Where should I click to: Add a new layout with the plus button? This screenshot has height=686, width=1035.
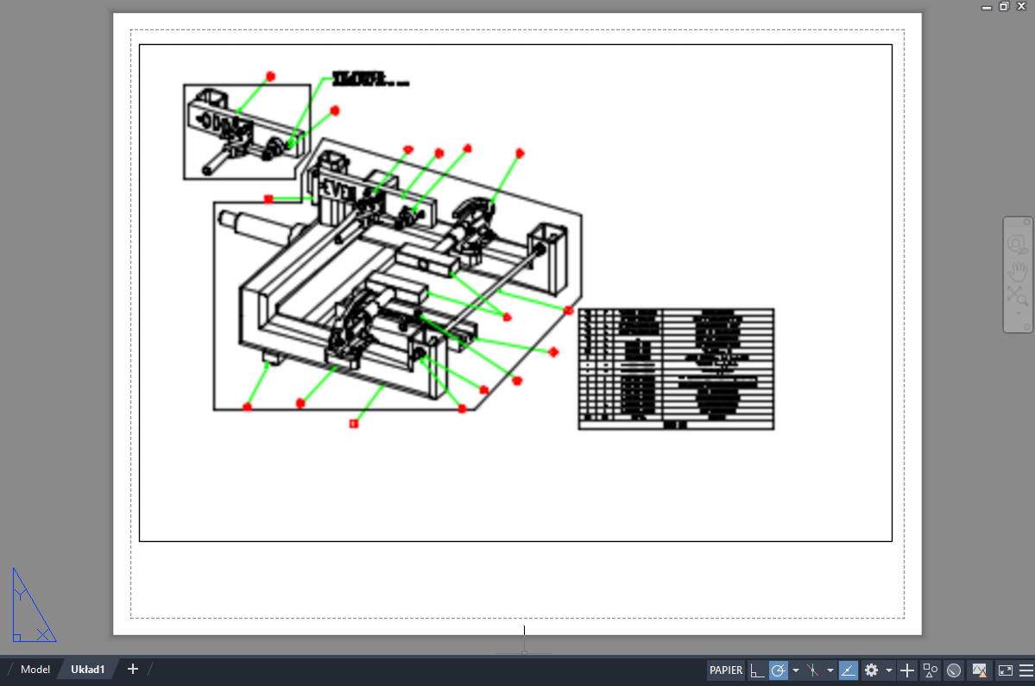tap(133, 669)
